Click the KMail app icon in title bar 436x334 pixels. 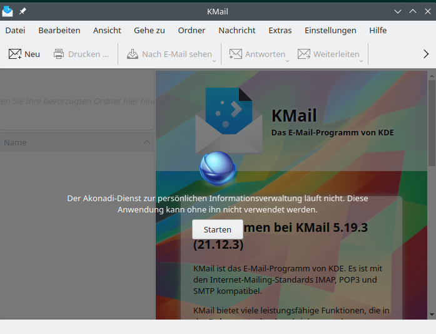point(8,11)
